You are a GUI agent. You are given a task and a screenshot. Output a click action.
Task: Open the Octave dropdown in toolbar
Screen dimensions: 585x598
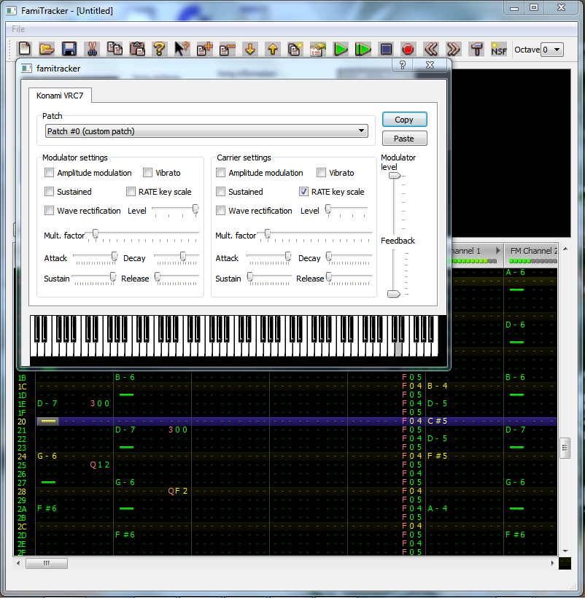[553, 50]
